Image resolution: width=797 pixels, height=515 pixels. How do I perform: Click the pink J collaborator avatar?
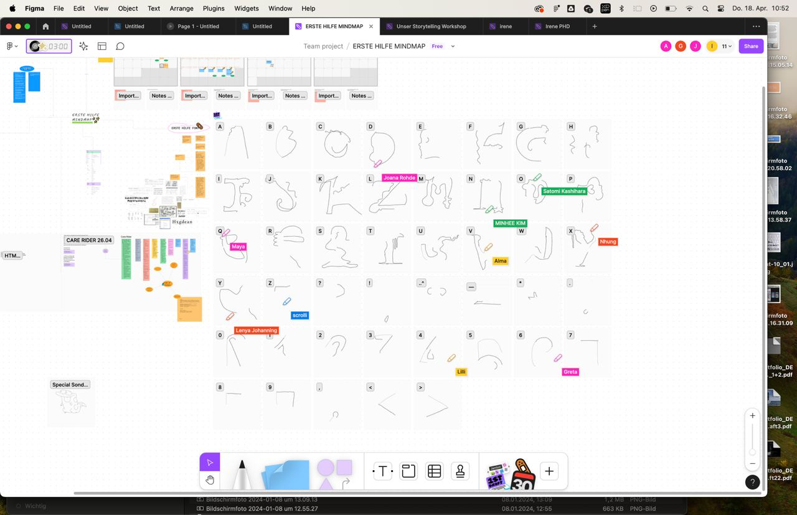tap(696, 46)
